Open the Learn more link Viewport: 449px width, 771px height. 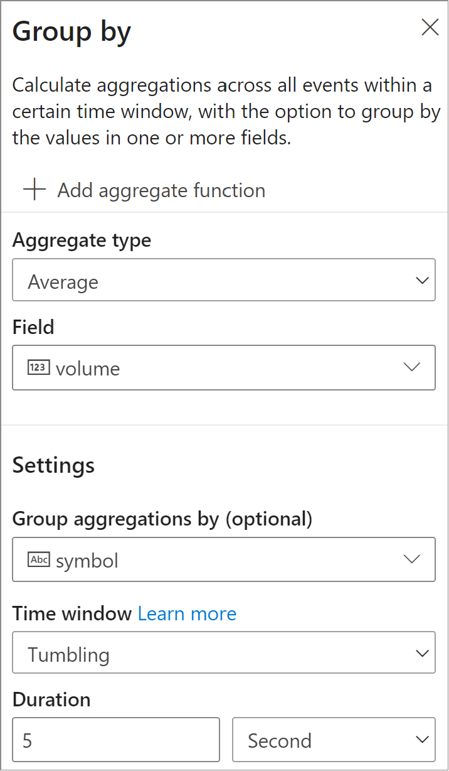point(187,613)
